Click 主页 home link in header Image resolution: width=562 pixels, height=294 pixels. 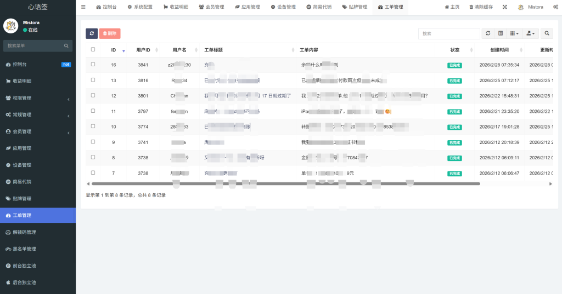(452, 7)
